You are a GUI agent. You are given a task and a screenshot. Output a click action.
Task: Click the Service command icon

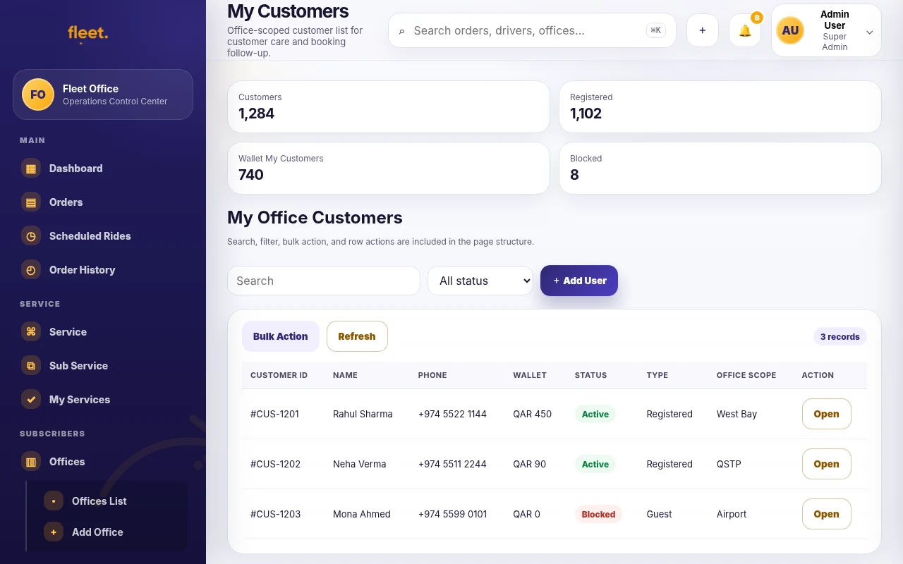tap(31, 332)
